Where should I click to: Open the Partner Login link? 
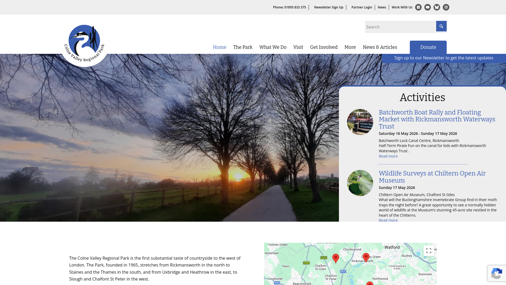point(362,7)
